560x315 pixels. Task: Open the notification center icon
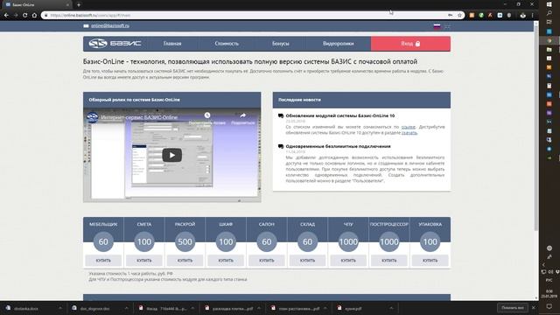[x=549, y=306]
